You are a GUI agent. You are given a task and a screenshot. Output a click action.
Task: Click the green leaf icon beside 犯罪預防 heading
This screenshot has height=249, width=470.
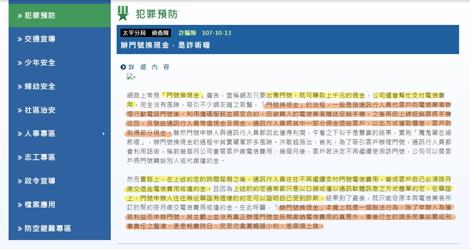pyautogui.click(x=122, y=14)
